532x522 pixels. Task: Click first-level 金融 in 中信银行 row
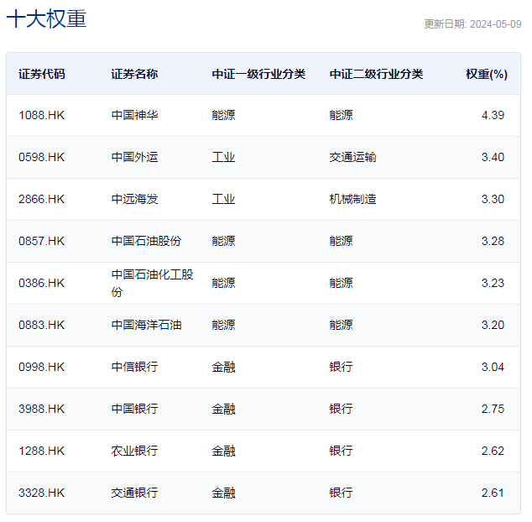tap(223, 368)
